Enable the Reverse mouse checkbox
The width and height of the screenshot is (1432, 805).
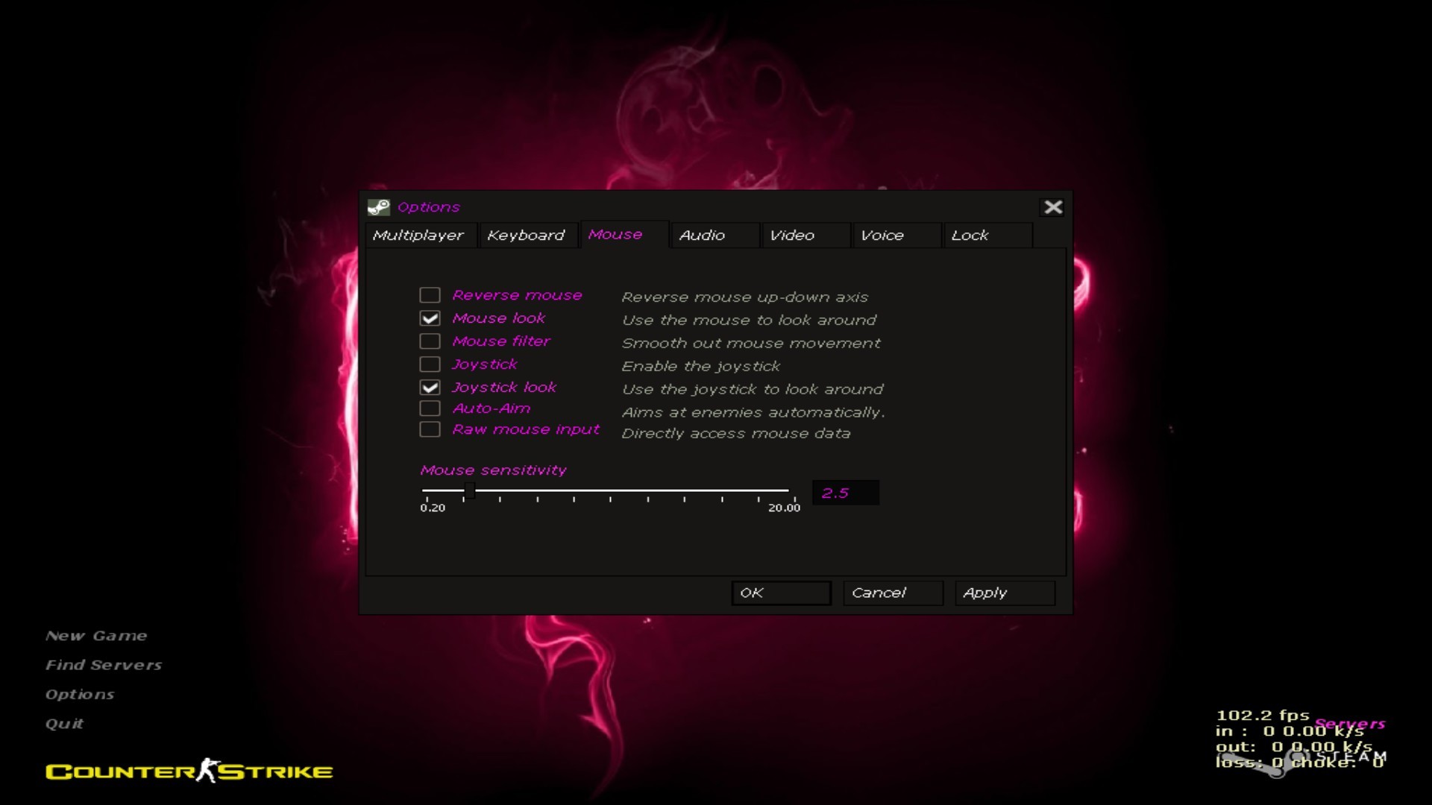point(430,296)
